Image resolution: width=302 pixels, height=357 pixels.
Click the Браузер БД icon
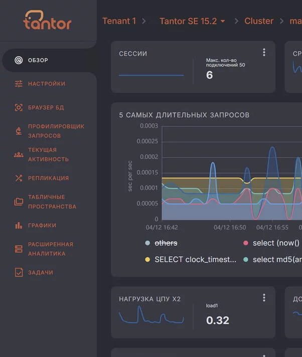pos(19,107)
